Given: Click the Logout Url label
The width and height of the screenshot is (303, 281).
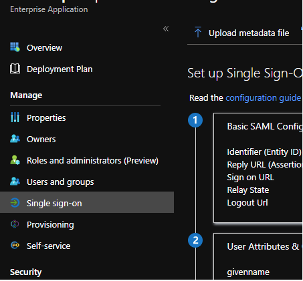Looking at the screenshot, I should click(247, 203).
